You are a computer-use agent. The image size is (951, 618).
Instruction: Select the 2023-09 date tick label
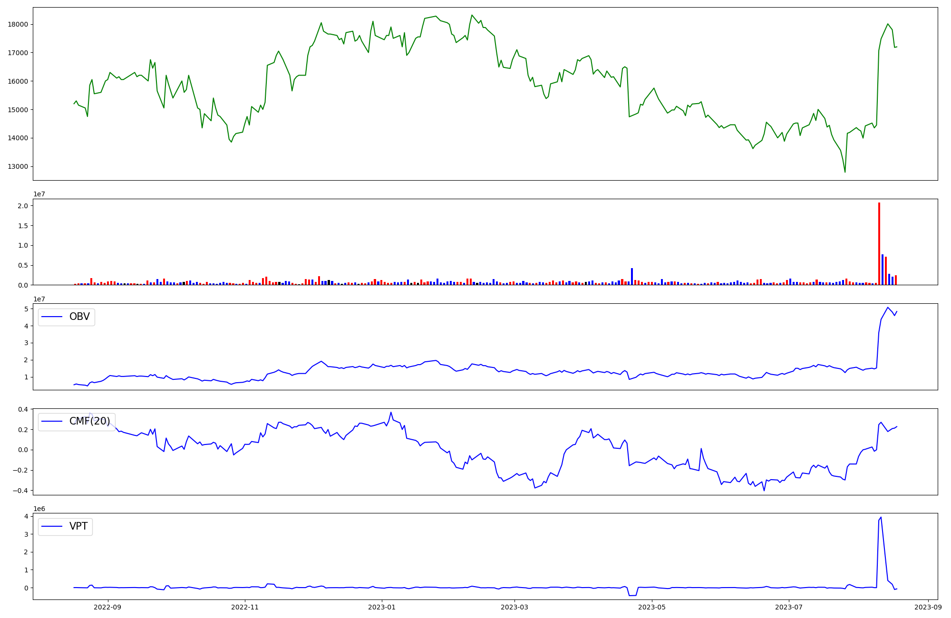click(928, 607)
